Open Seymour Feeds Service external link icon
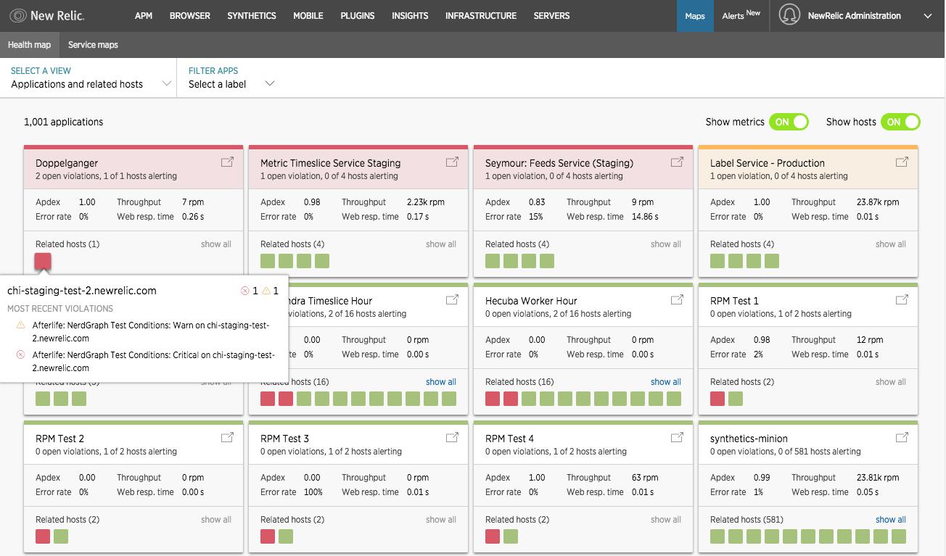 [677, 162]
